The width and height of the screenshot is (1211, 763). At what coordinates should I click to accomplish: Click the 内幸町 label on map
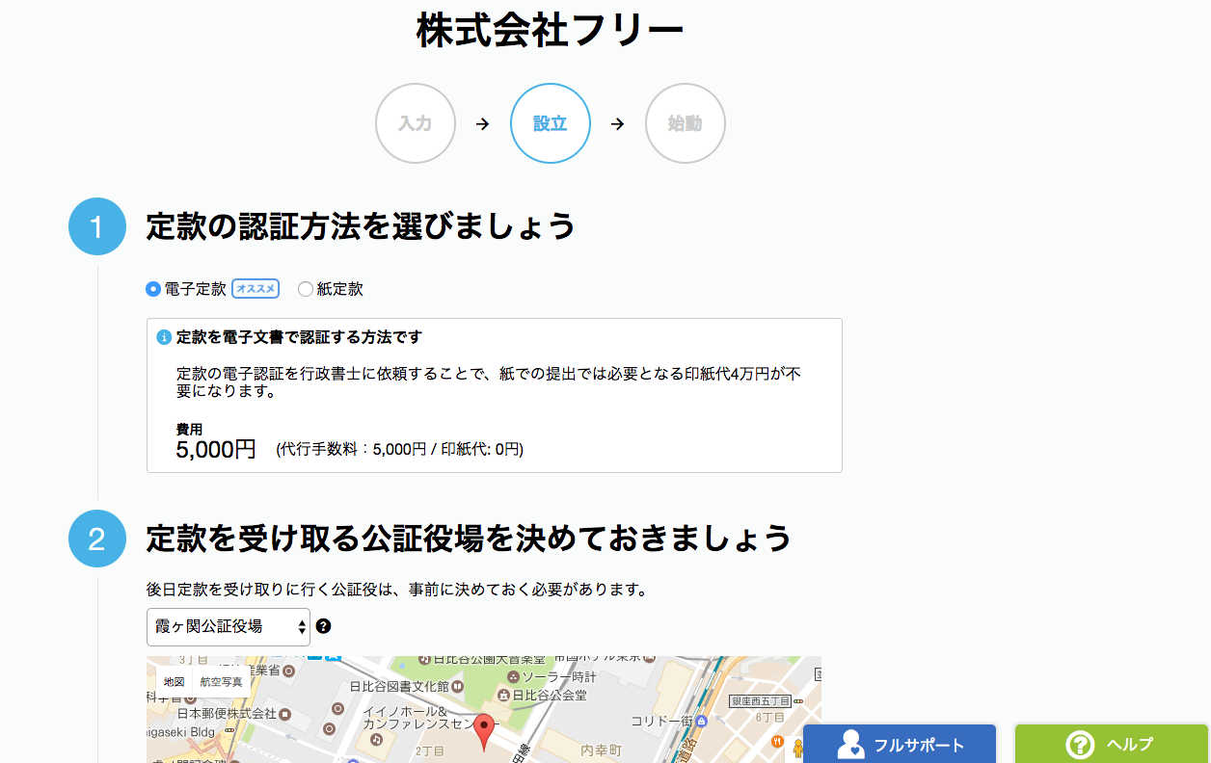coord(601,750)
